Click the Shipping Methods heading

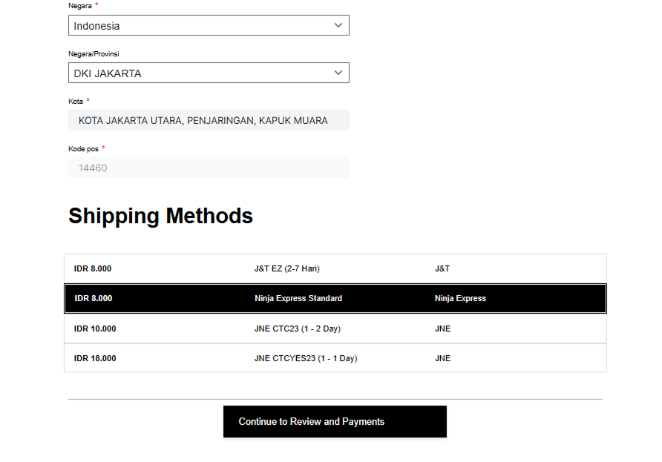161,216
